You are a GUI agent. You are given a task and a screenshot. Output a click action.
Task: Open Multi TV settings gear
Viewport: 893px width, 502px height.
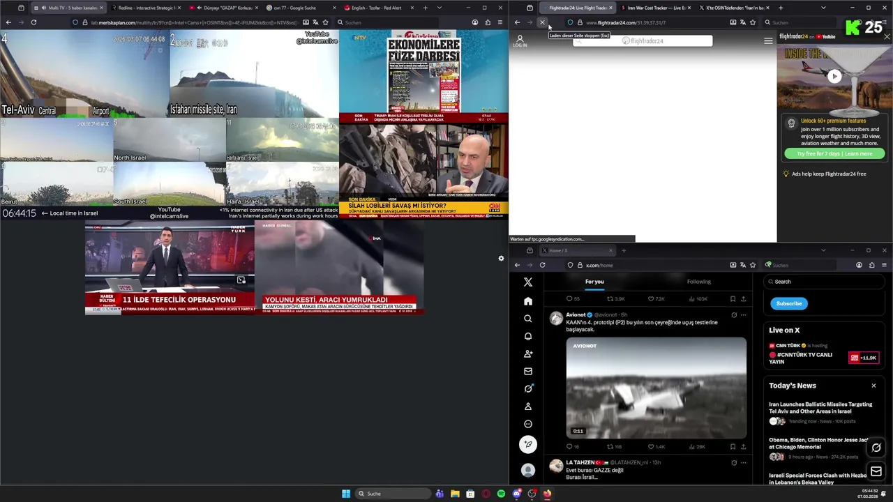[x=501, y=259]
